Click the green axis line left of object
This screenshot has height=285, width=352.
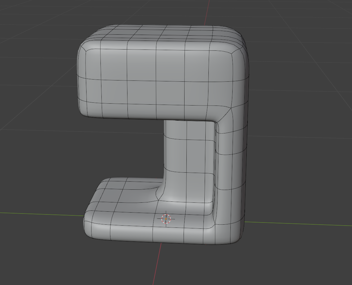click(x=42, y=214)
